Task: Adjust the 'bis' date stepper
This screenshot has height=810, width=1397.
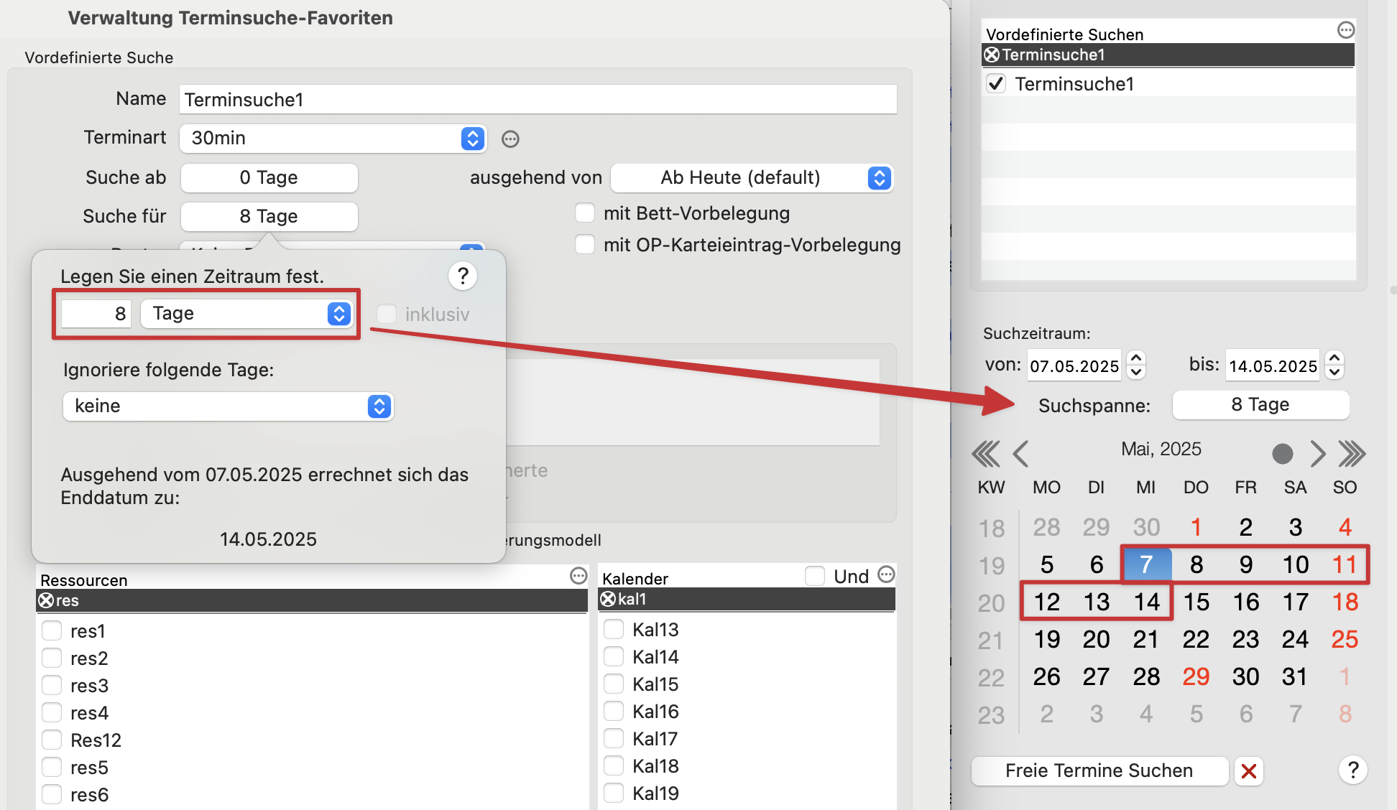Action: tap(1334, 365)
